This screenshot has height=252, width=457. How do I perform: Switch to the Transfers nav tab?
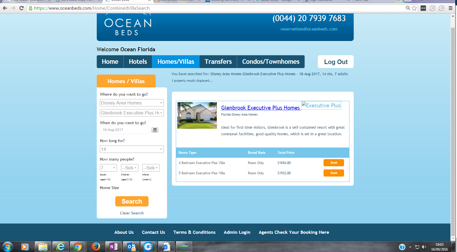[x=218, y=62]
